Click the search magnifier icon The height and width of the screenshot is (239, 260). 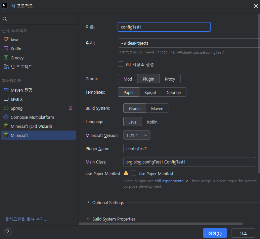5,19
